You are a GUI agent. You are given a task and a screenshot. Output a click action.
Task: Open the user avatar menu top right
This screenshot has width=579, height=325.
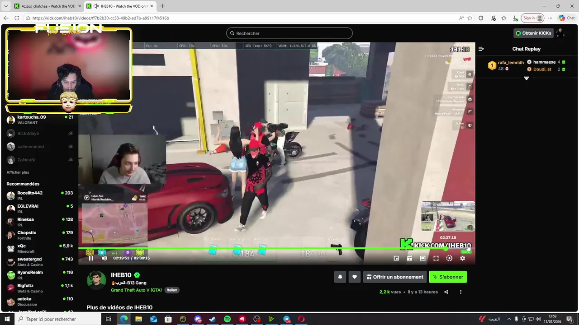click(x=561, y=33)
